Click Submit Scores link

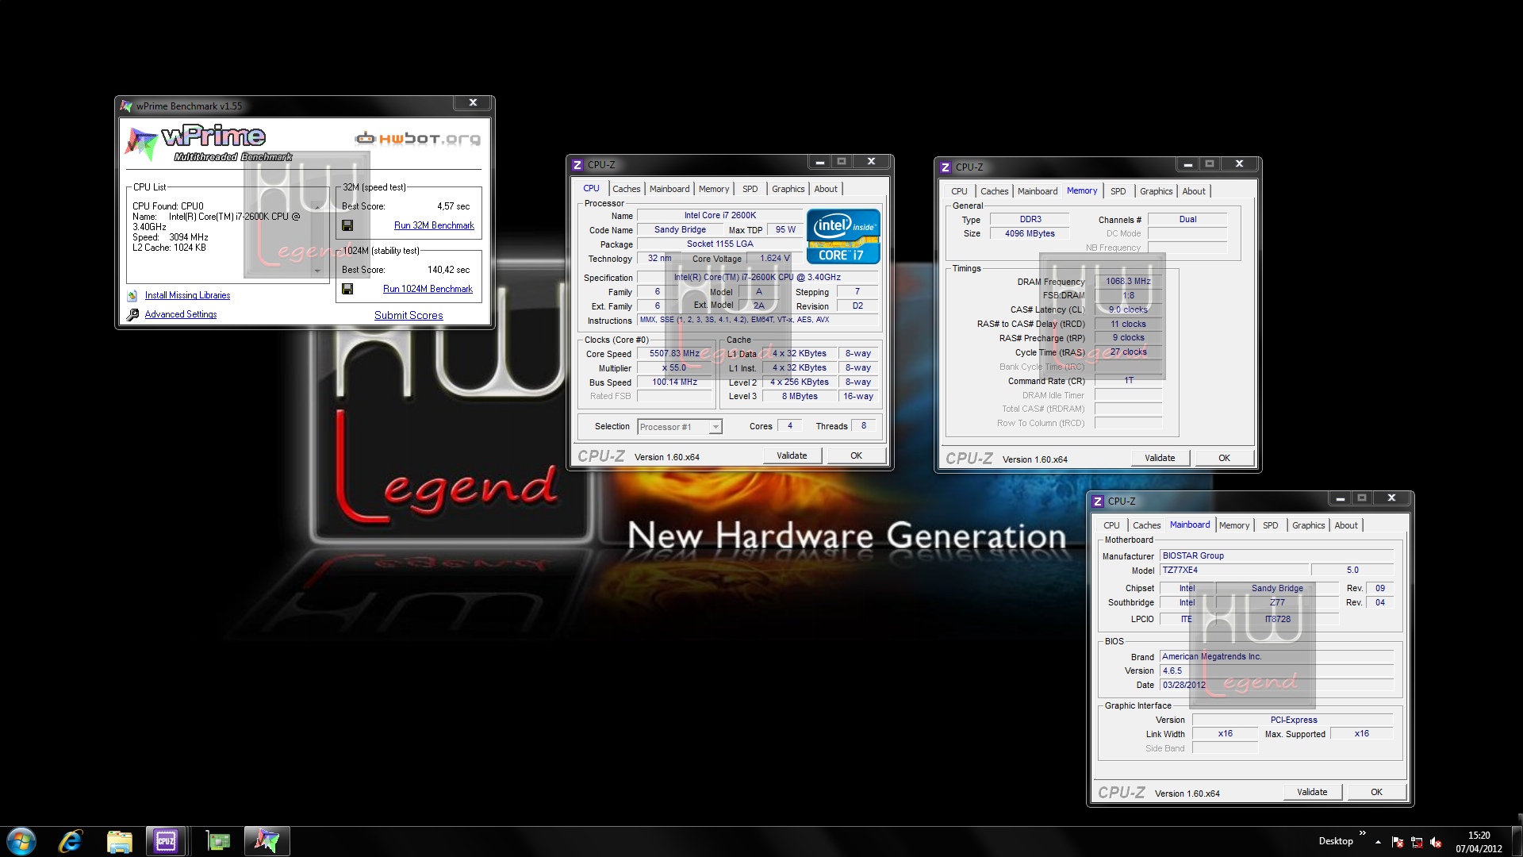(x=409, y=315)
